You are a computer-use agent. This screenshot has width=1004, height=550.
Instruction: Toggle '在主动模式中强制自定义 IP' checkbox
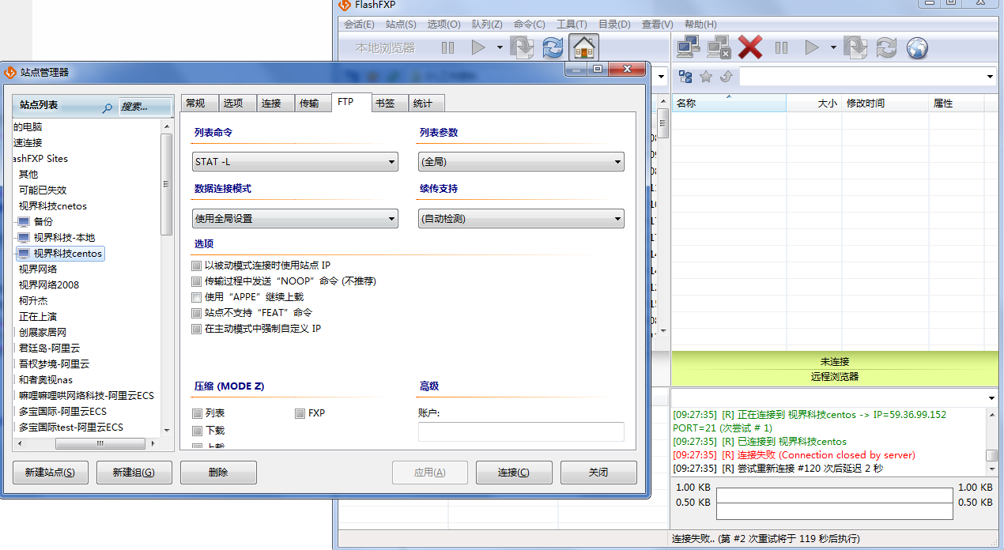point(197,329)
